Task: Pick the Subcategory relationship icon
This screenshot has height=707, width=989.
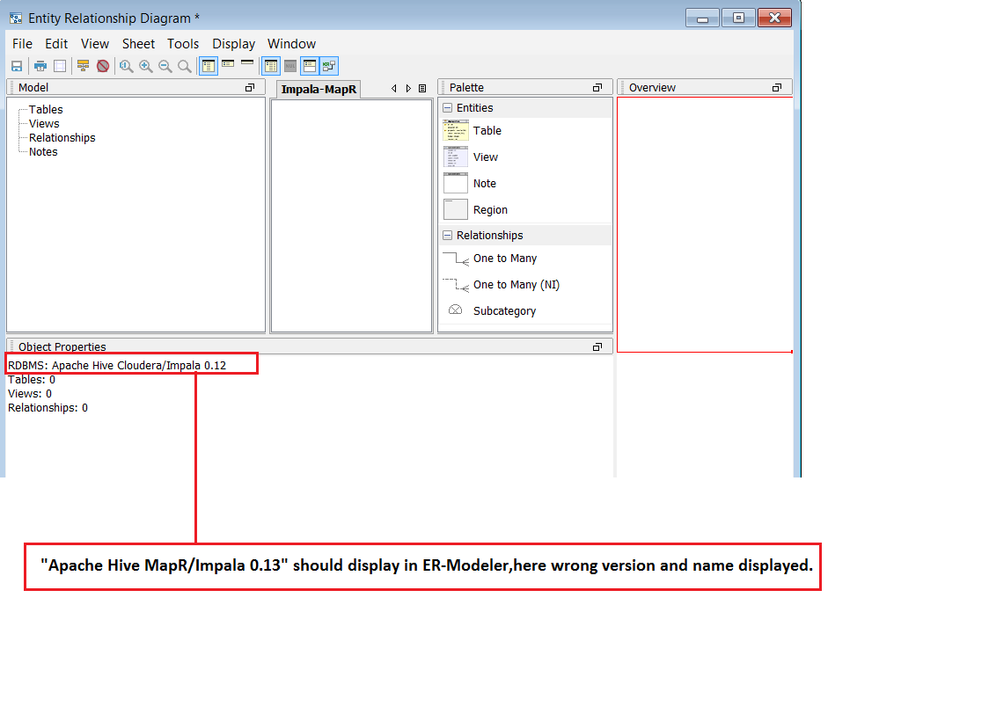Action: point(456,310)
